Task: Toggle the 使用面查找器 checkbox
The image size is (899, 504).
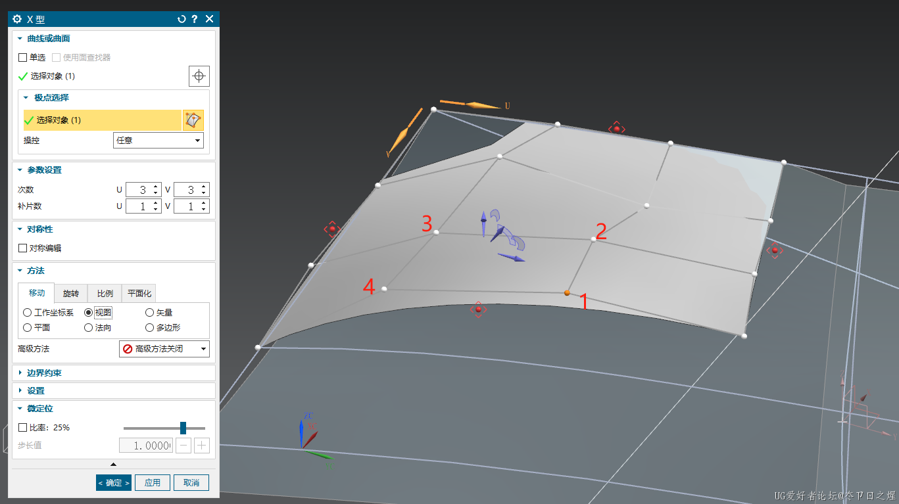Action: 56,58
